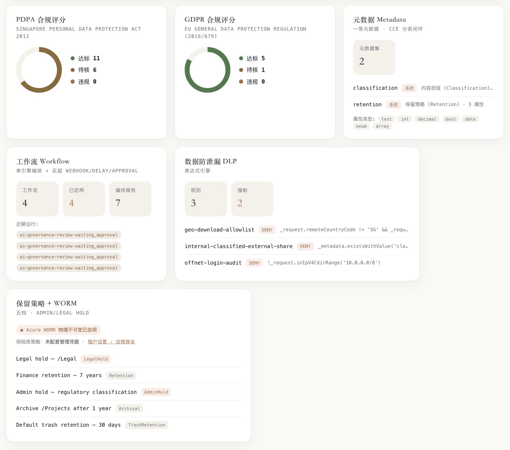
Task: Click the array attribute type tag
Action: tap(382, 126)
